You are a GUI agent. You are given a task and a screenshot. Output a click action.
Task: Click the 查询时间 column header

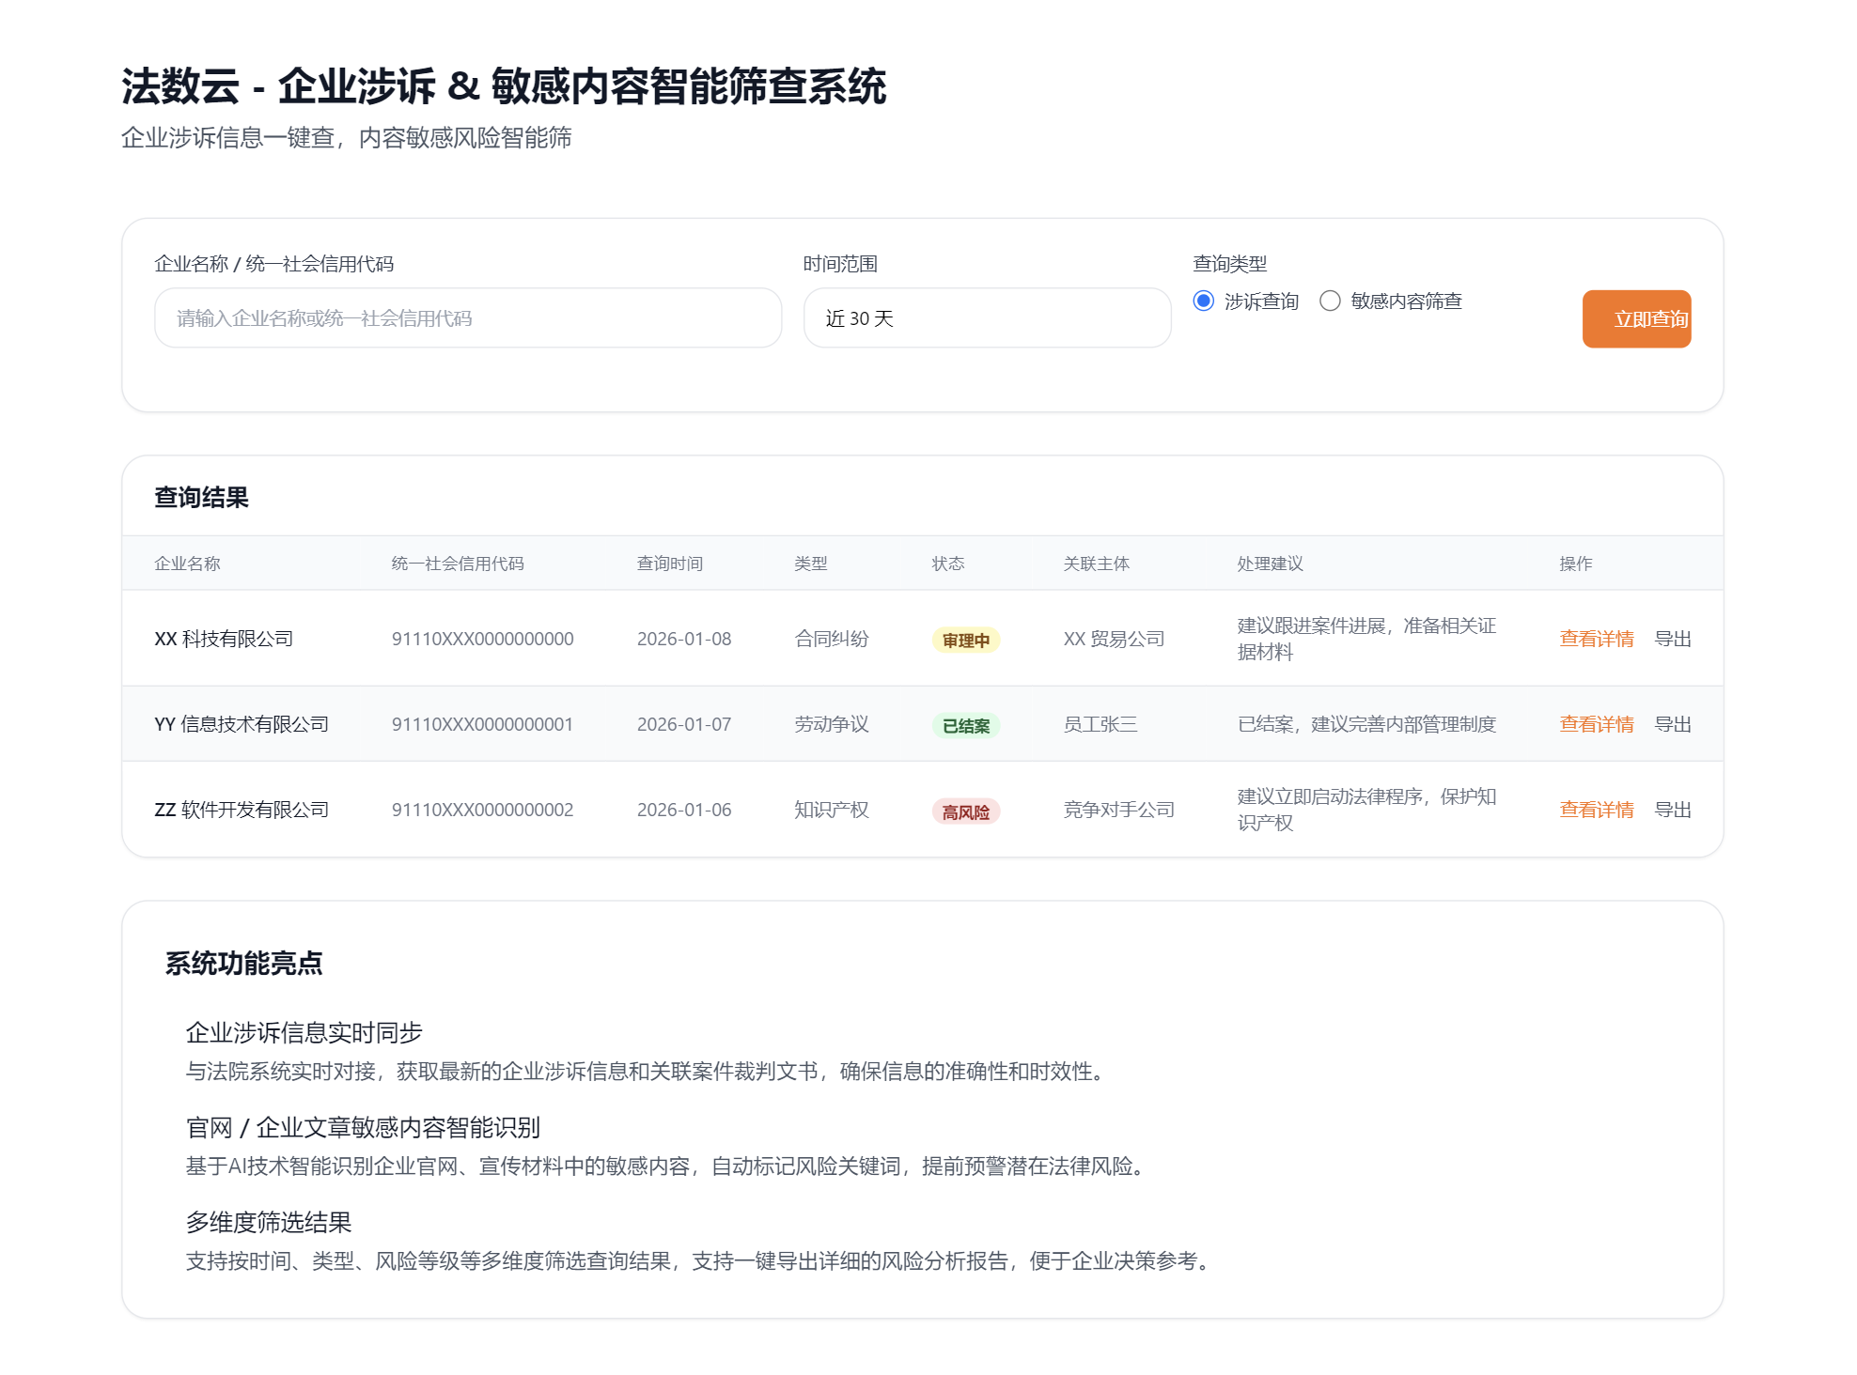click(x=669, y=564)
